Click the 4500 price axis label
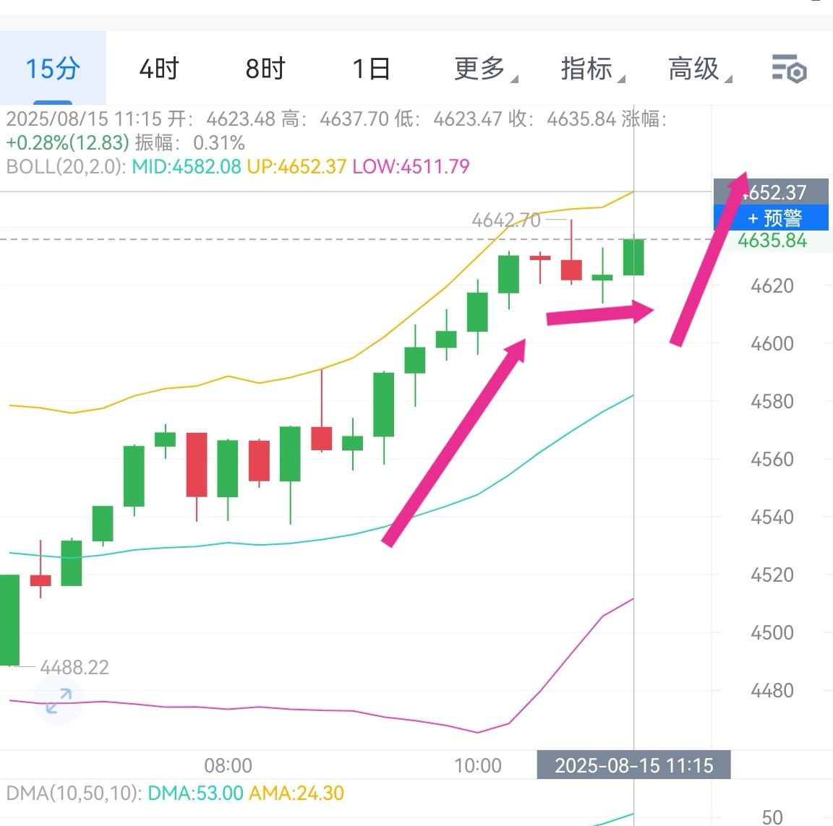 pos(772,633)
